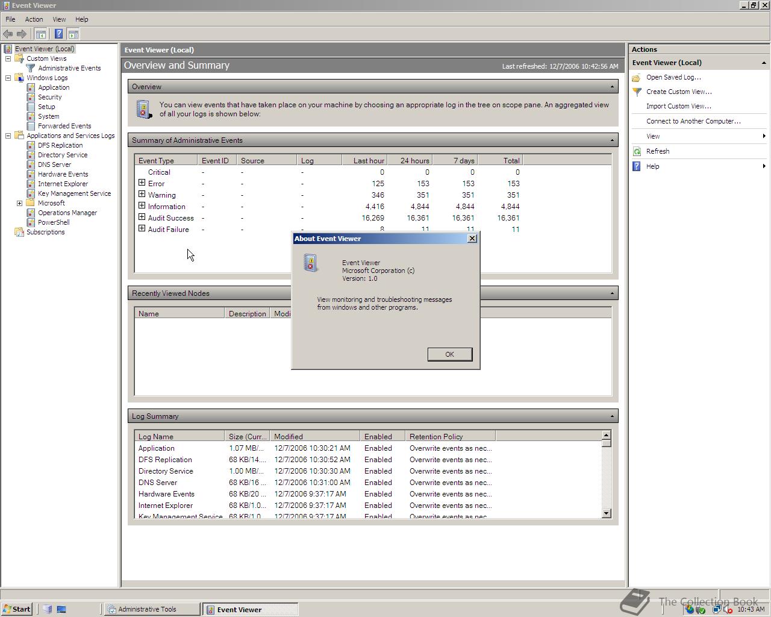Select Operations Manager log in tree
The height and width of the screenshot is (617, 771).
pyautogui.click(x=67, y=213)
